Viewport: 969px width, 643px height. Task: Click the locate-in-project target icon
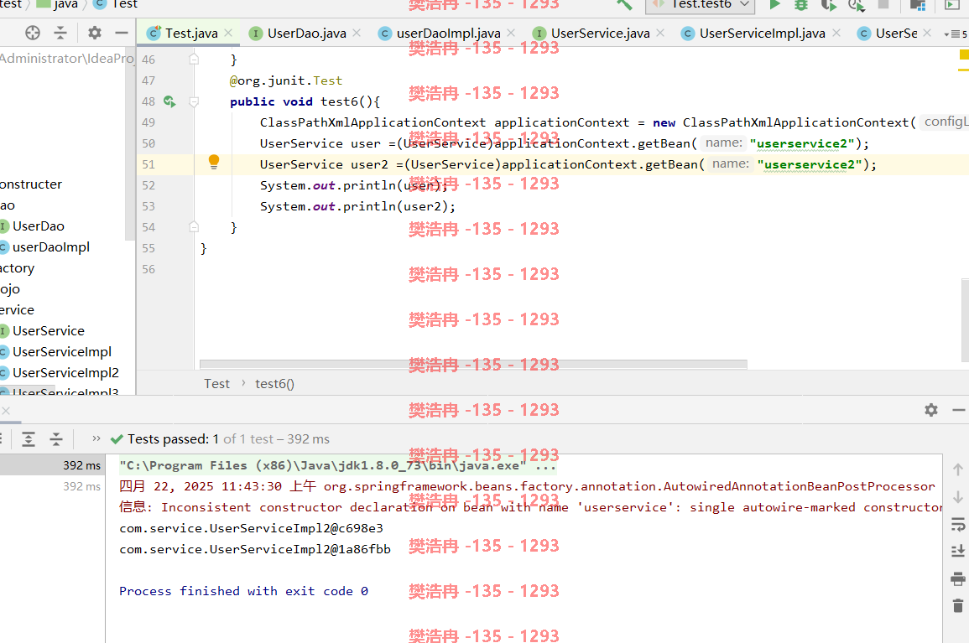tap(33, 33)
